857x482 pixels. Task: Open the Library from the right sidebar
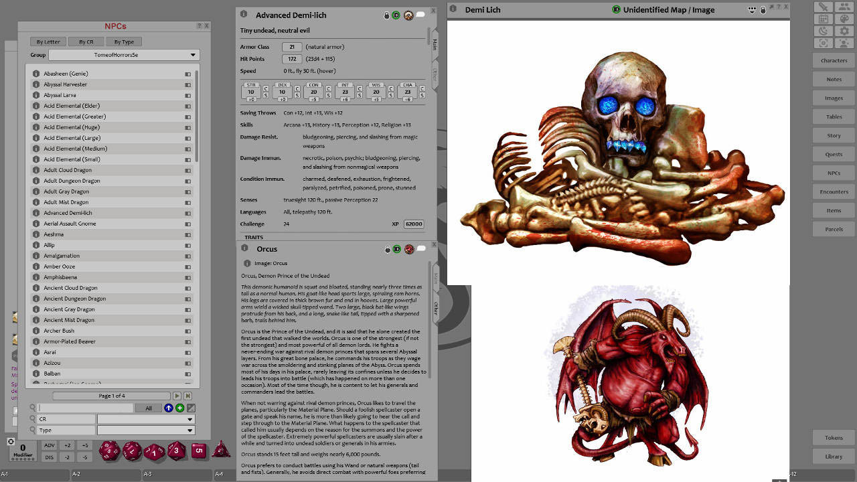coord(833,456)
